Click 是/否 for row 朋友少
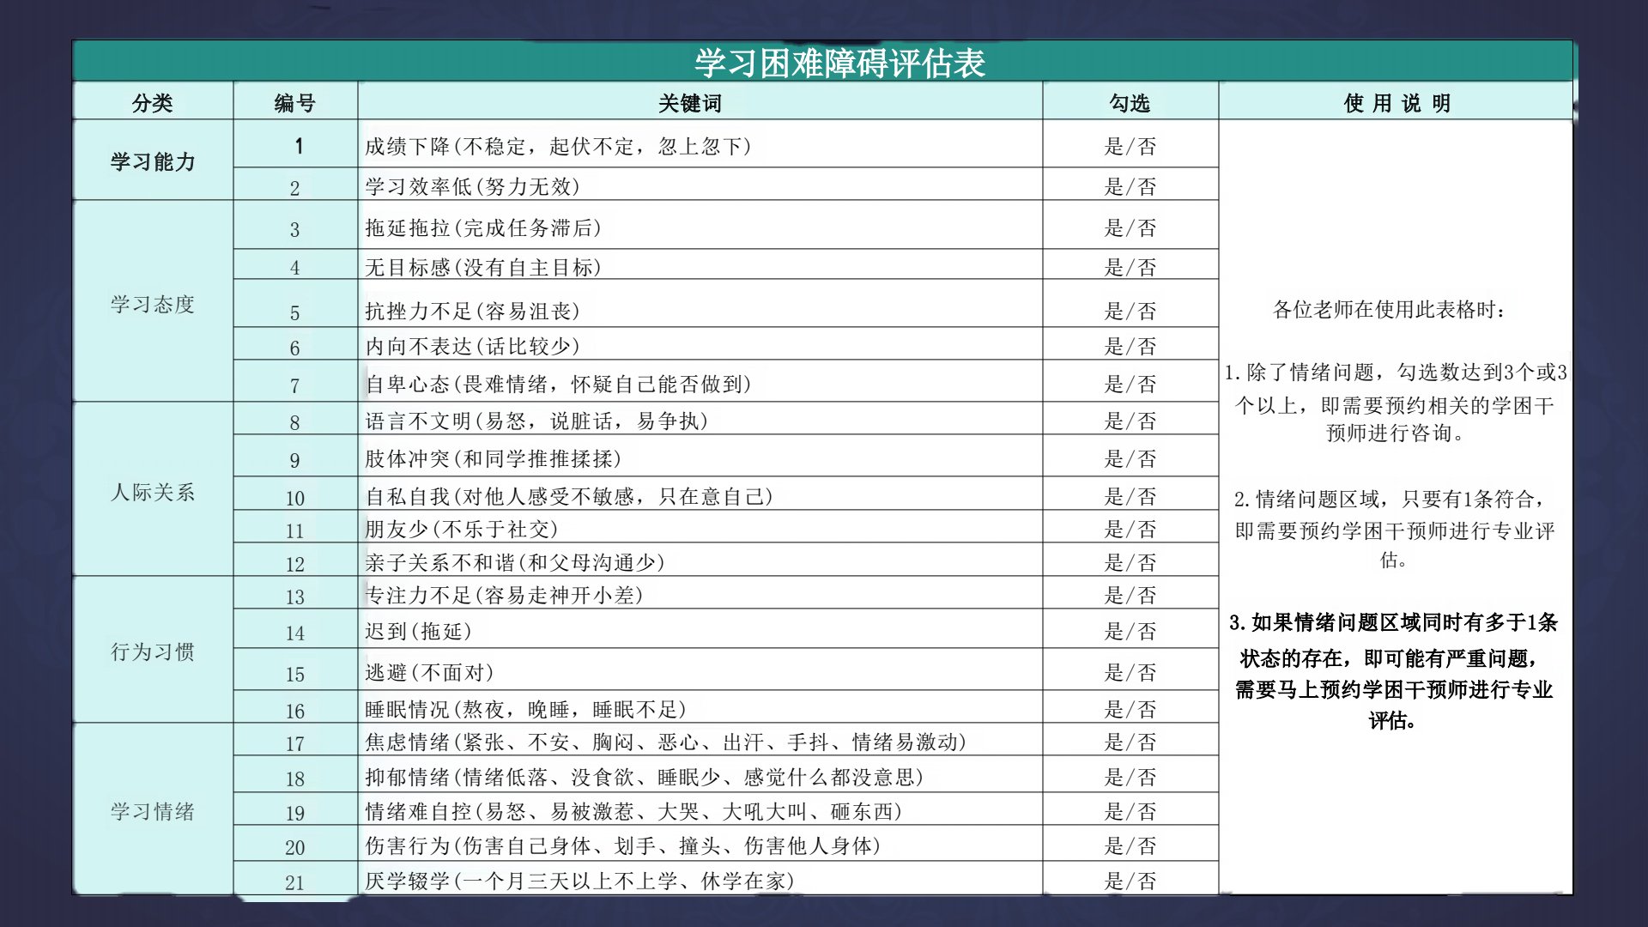1648x927 pixels. coord(1130,529)
